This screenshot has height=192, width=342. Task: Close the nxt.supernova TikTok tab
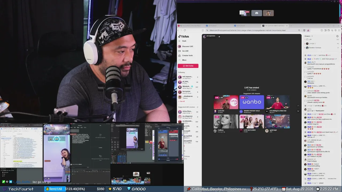click(287, 26)
